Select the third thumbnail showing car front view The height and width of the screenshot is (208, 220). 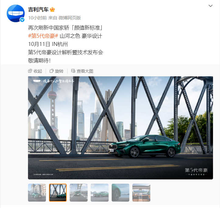[79, 192]
